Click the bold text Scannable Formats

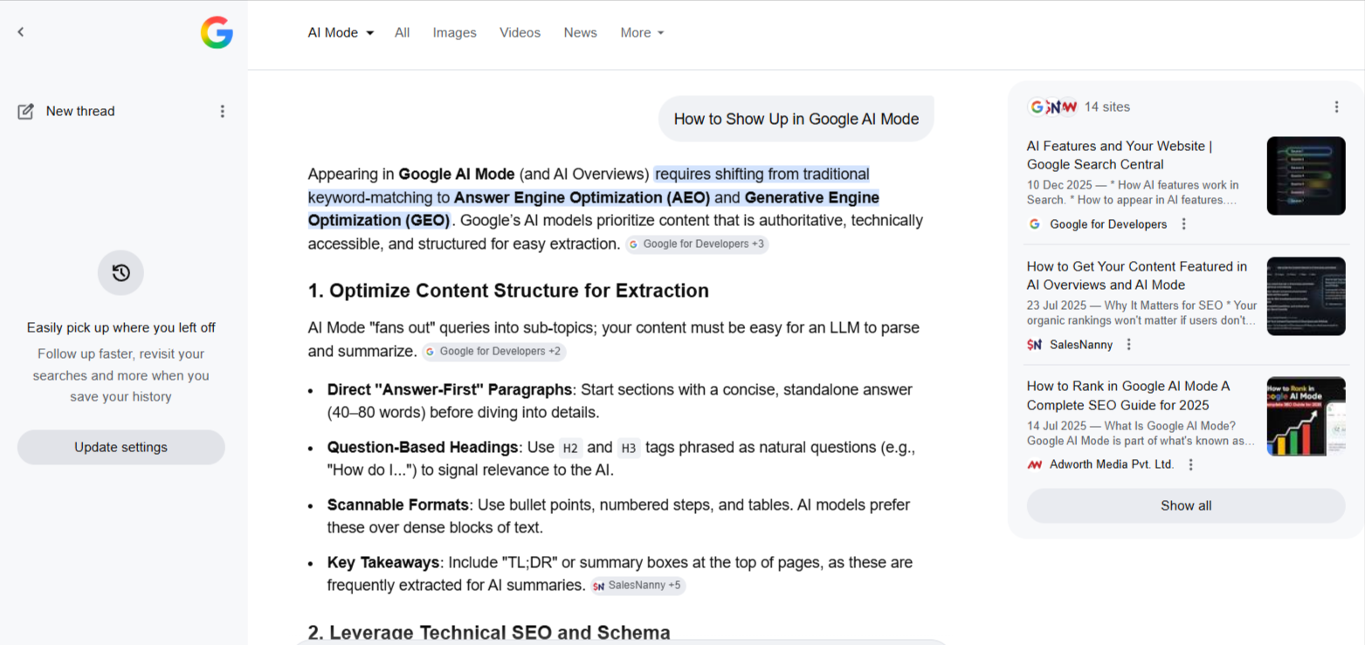coord(398,504)
